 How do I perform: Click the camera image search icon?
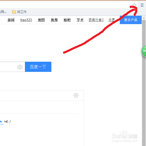tap(20, 67)
